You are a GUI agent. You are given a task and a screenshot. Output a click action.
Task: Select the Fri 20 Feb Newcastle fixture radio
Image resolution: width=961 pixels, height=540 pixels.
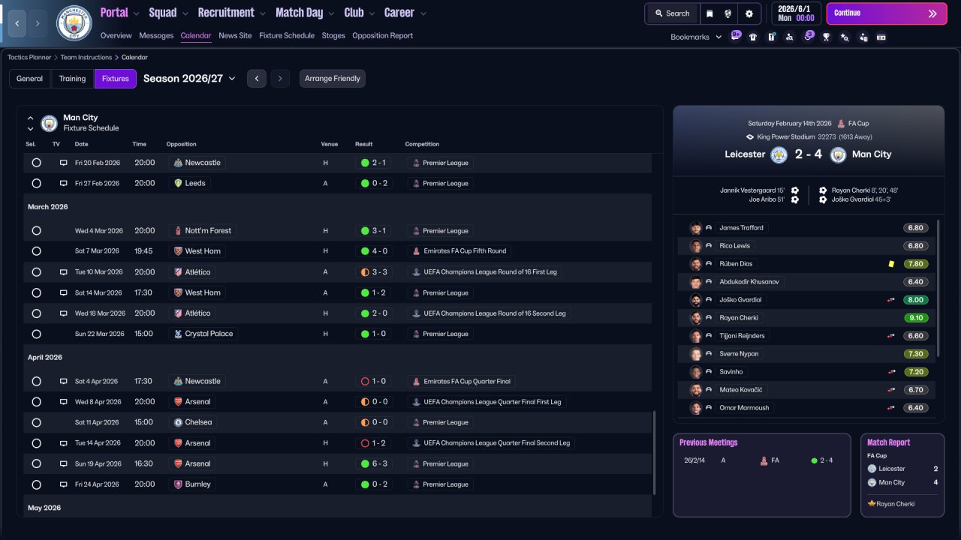tap(36, 163)
